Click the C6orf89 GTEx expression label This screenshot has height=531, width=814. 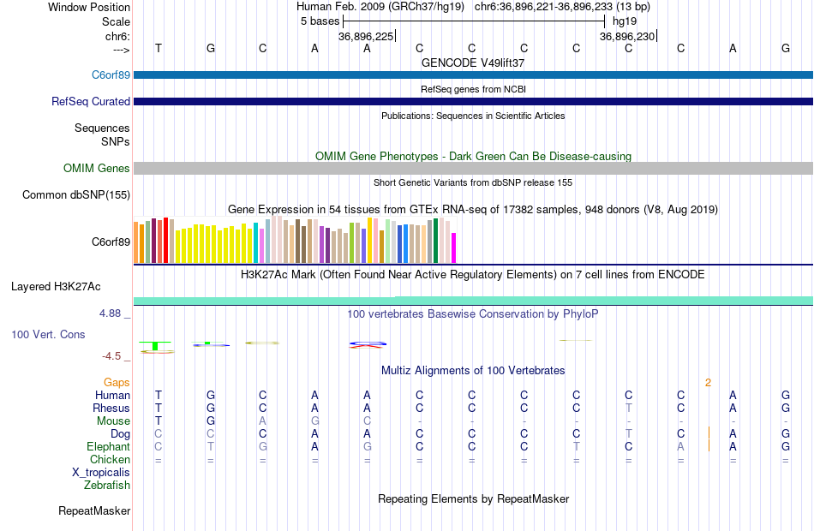click(111, 242)
